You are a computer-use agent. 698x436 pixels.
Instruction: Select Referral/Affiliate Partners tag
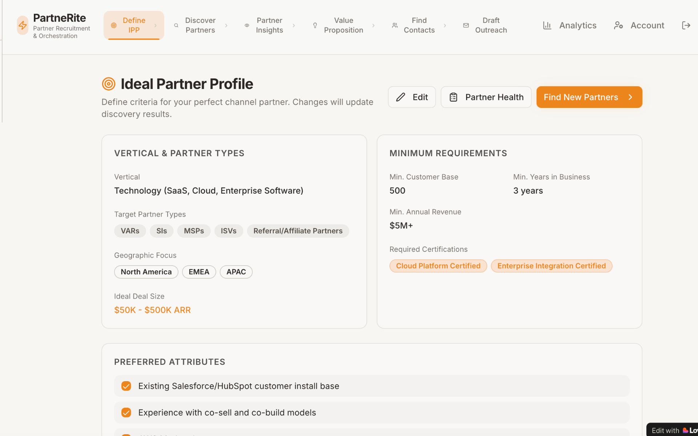click(x=298, y=231)
